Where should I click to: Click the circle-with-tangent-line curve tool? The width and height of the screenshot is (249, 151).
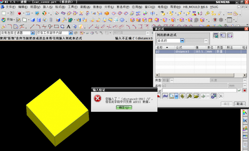tap(50, 26)
